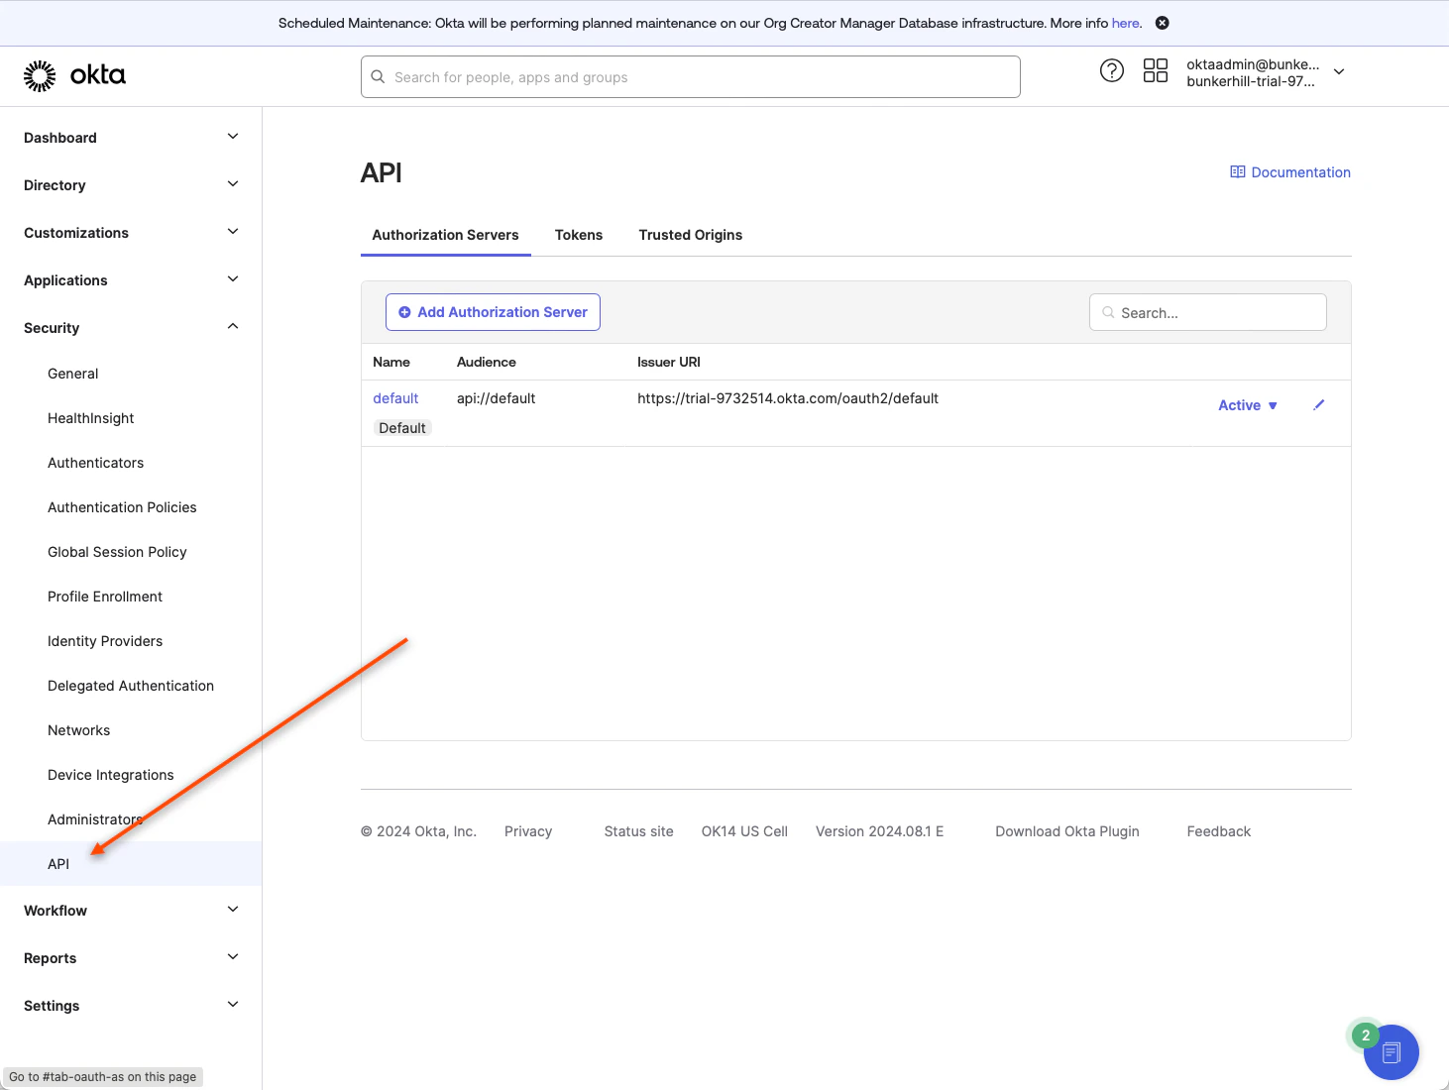
Task: Switch to the Trusted Origins tab
Action: [x=691, y=235]
